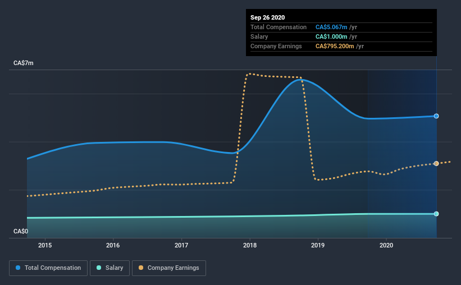Click the Sep 26 2020 tooltip date
This screenshot has width=461, height=285.
267,17
